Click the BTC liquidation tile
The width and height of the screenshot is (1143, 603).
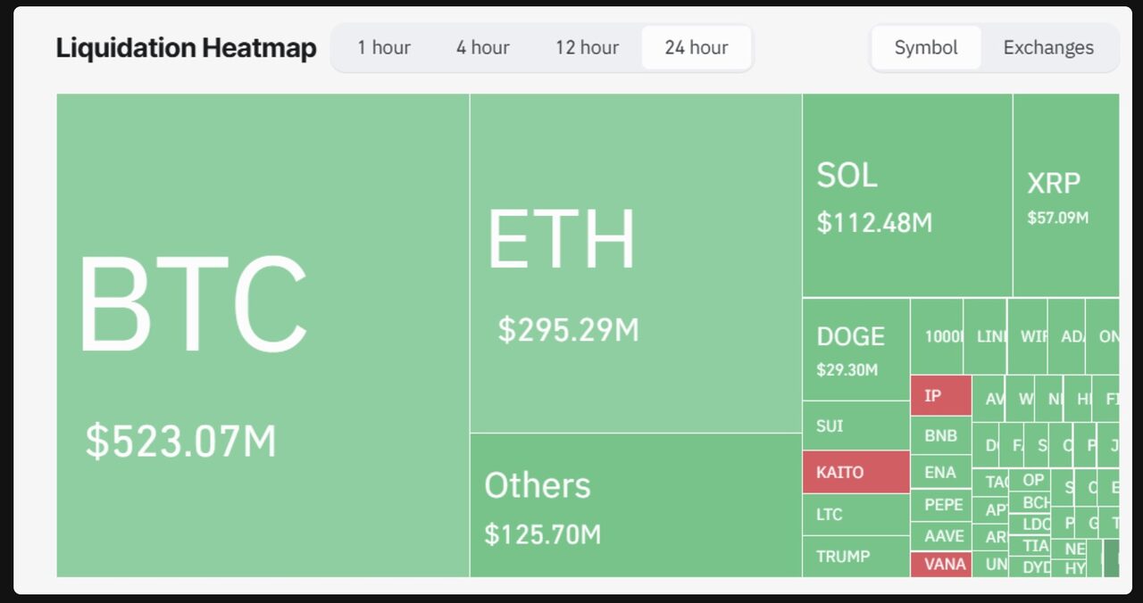point(263,335)
